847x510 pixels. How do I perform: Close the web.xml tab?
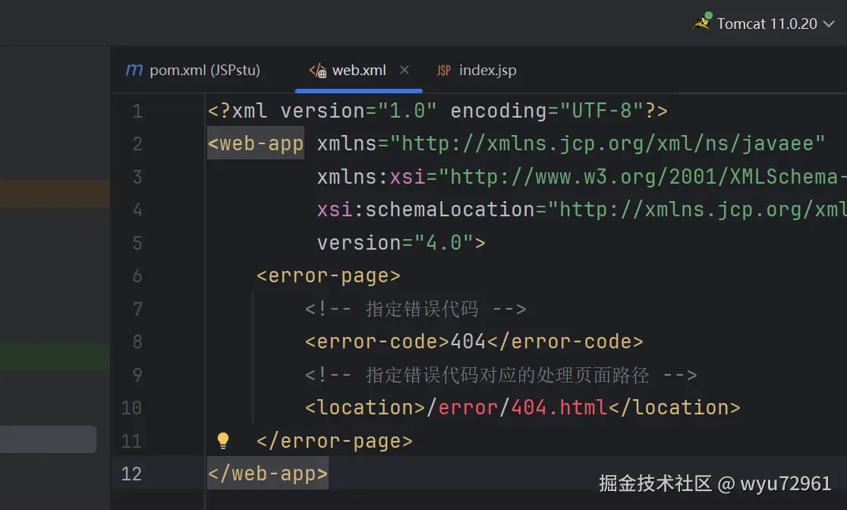click(404, 70)
